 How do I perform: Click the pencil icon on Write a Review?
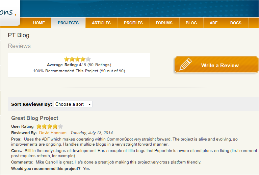pos(185,65)
